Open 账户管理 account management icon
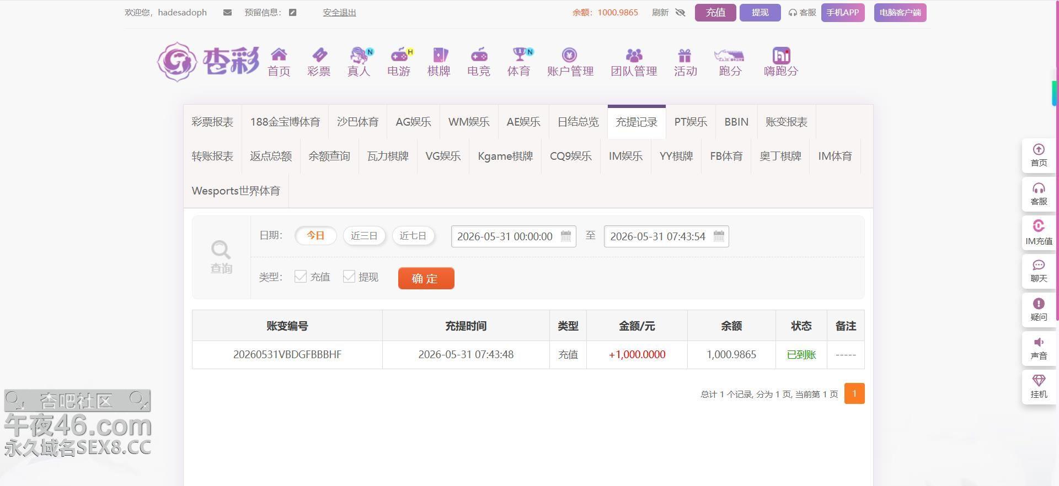Viewport: 1059px width, 486px height. 569,55
